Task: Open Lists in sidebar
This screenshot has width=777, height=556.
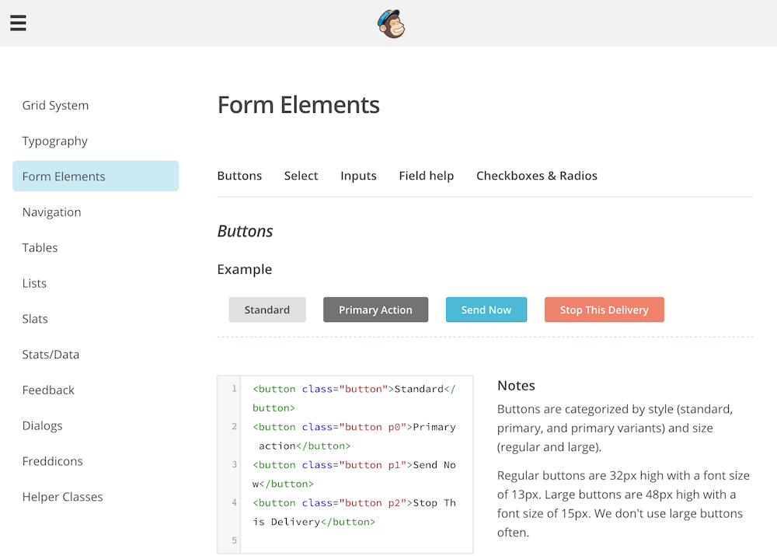Action: point(34,284)
